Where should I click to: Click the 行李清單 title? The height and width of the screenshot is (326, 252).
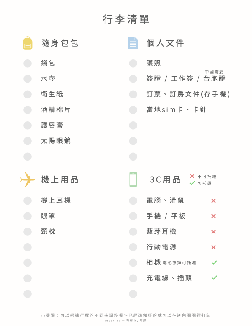(126, 19)
